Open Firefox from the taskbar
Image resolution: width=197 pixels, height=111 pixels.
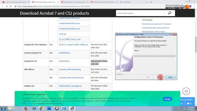(26, 109)
